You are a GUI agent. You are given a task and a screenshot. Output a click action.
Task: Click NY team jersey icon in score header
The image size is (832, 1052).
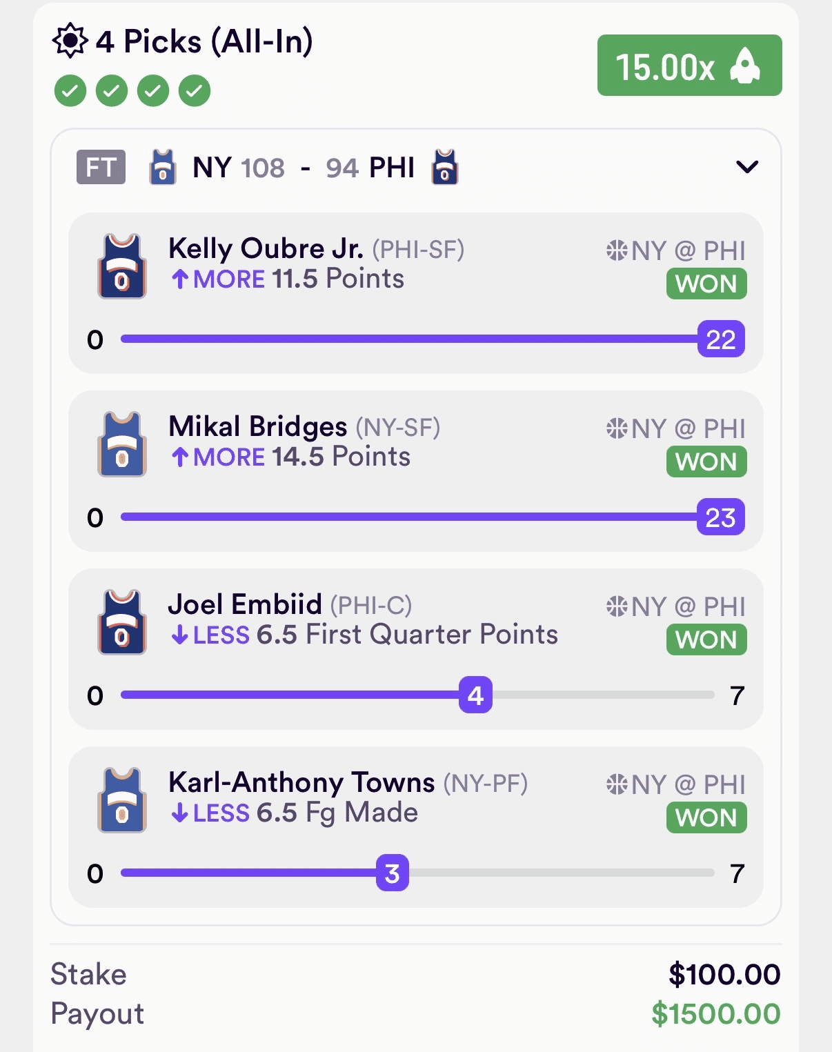[x=163, y=167]
